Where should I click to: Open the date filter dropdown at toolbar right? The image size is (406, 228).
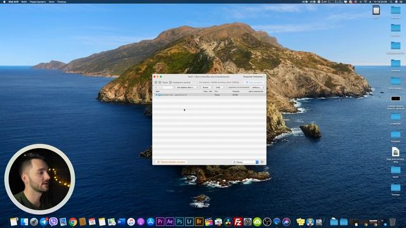(258, 87)
